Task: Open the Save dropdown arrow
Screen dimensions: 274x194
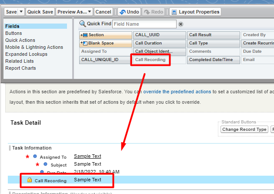Action: [21, 12]
